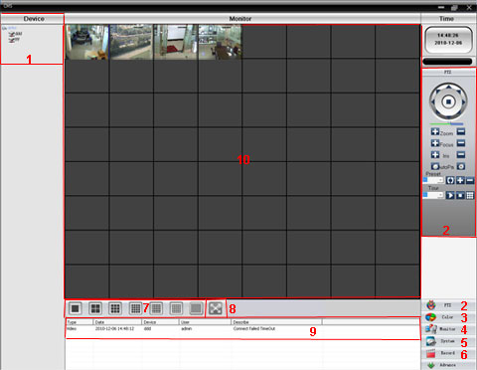
Task: Open the System panel tab
Action: (448, 341)
